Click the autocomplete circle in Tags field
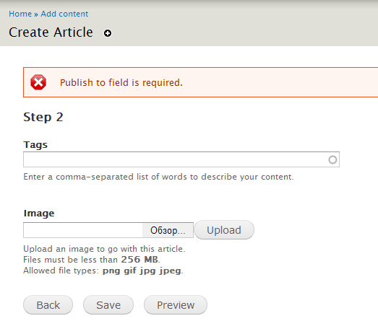378x334 pixels. [332, 159]
